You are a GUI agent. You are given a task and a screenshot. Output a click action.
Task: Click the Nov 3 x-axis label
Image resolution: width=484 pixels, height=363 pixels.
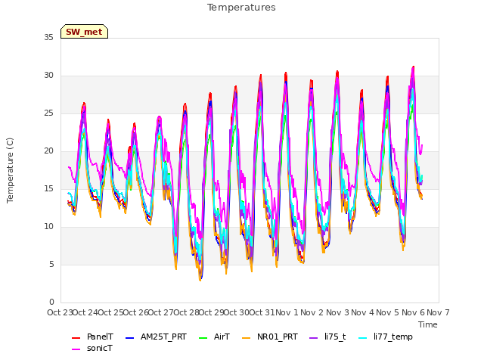click(337, 312)
